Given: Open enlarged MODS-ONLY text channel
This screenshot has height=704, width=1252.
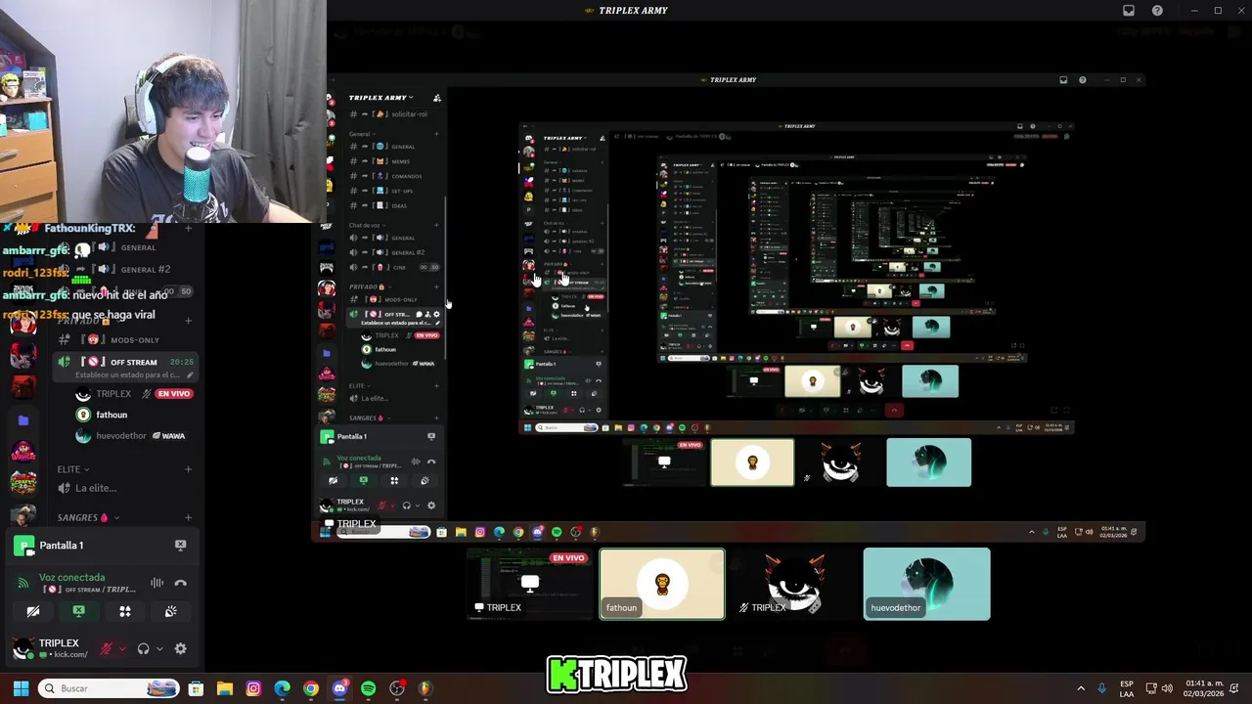Looking at the screenshot, I should click(127, 339).
